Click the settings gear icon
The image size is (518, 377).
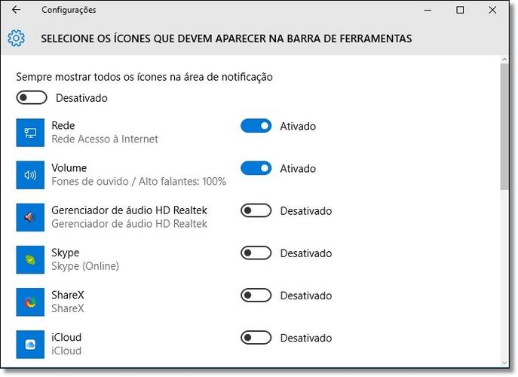click(16, 38)
